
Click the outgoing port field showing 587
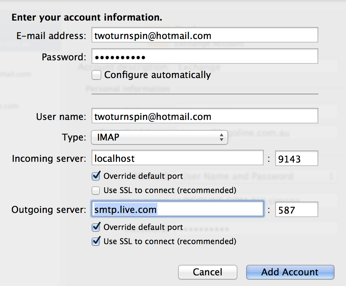[297, 209]
